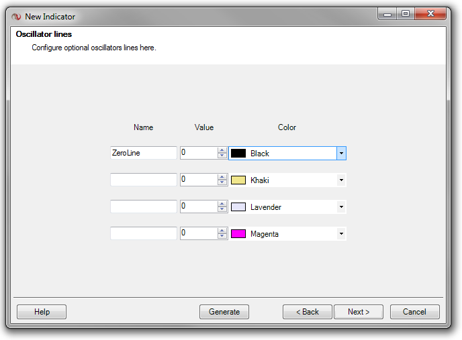This screenshot has width=462, height=340.
Task: Click the 'Oscillator lines' heading text
Action: click(x=44, y=34)
